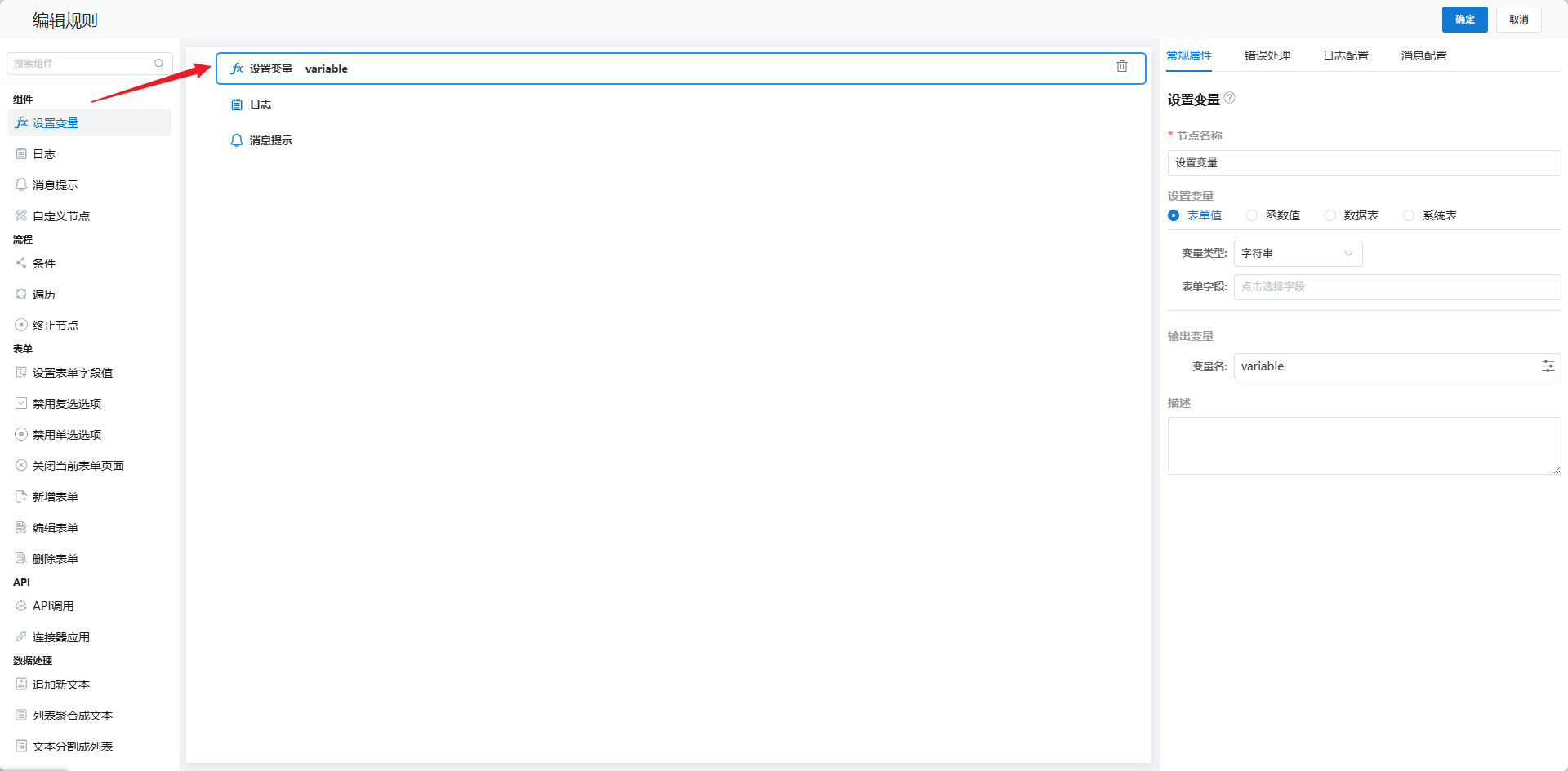Click the 终止节点 icon in sidebar
The width and height of the screenshot is (1568, 771).
coord(21,325)
